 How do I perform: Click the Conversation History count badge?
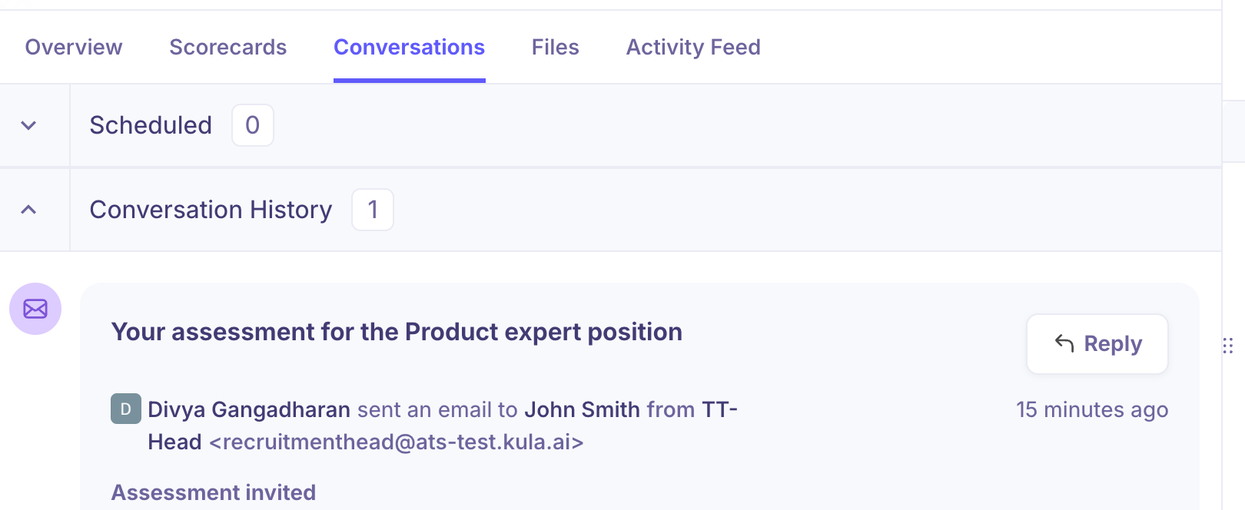[373, 210]
